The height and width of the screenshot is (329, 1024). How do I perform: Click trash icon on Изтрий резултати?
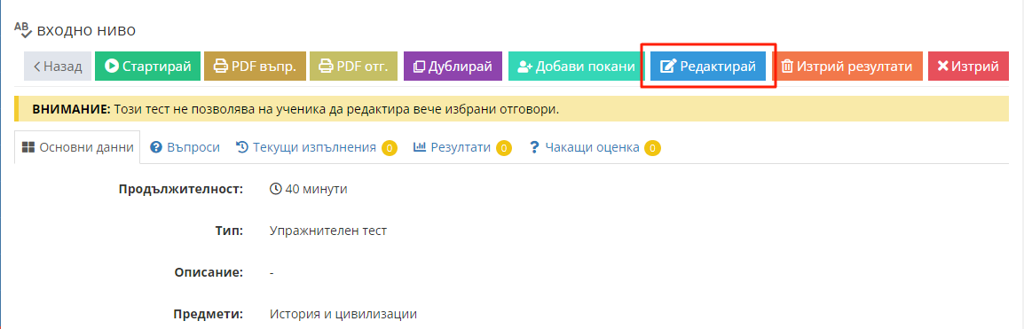click(x=788, y=66)
